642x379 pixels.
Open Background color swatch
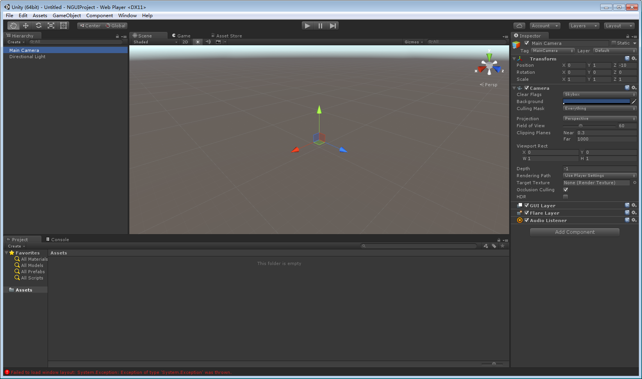596,101
